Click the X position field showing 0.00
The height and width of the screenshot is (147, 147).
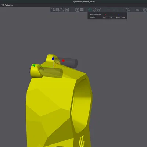click(x=105, y=17)
